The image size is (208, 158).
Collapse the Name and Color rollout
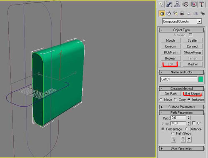181,72
